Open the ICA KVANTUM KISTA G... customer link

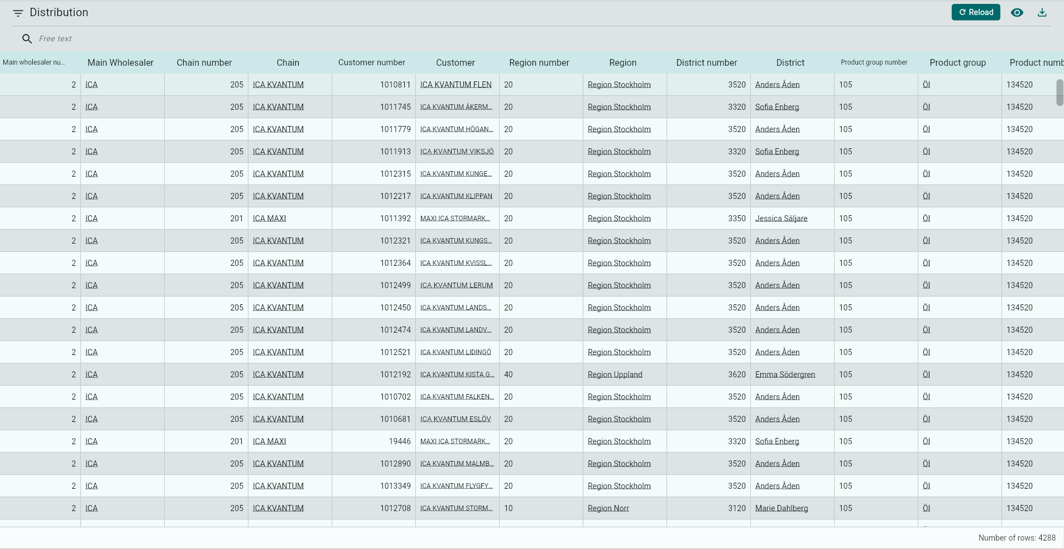coord(457,375)
